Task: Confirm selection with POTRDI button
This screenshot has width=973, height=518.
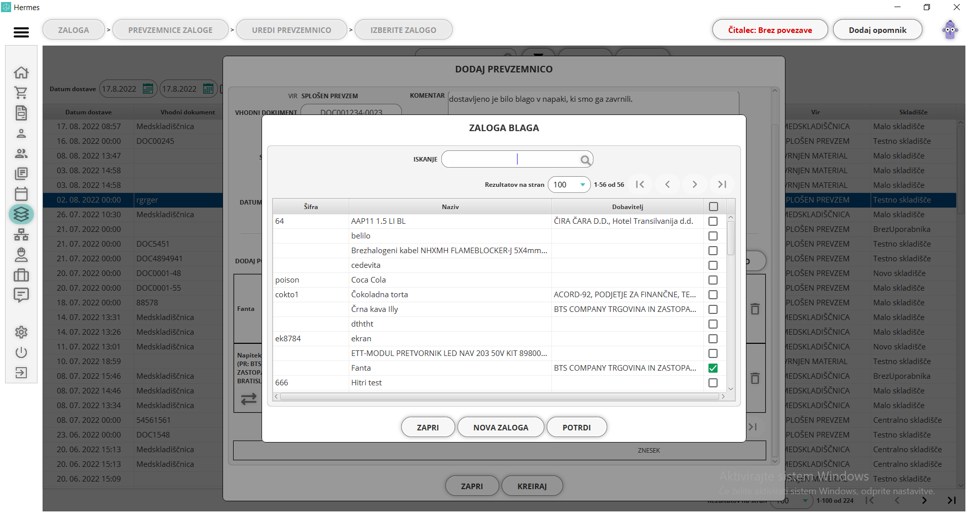Action: 577,427
